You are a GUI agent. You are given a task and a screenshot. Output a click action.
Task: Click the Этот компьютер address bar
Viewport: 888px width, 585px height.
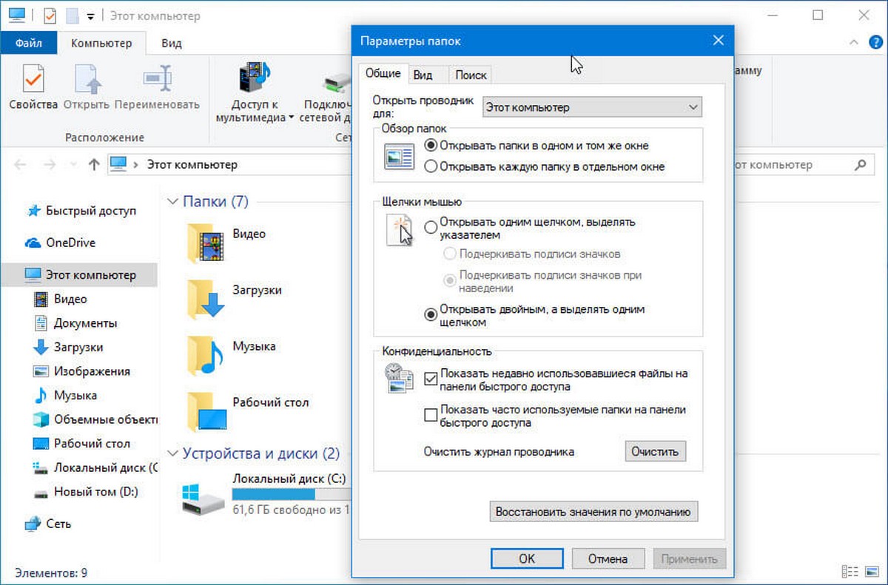point(229,165)
